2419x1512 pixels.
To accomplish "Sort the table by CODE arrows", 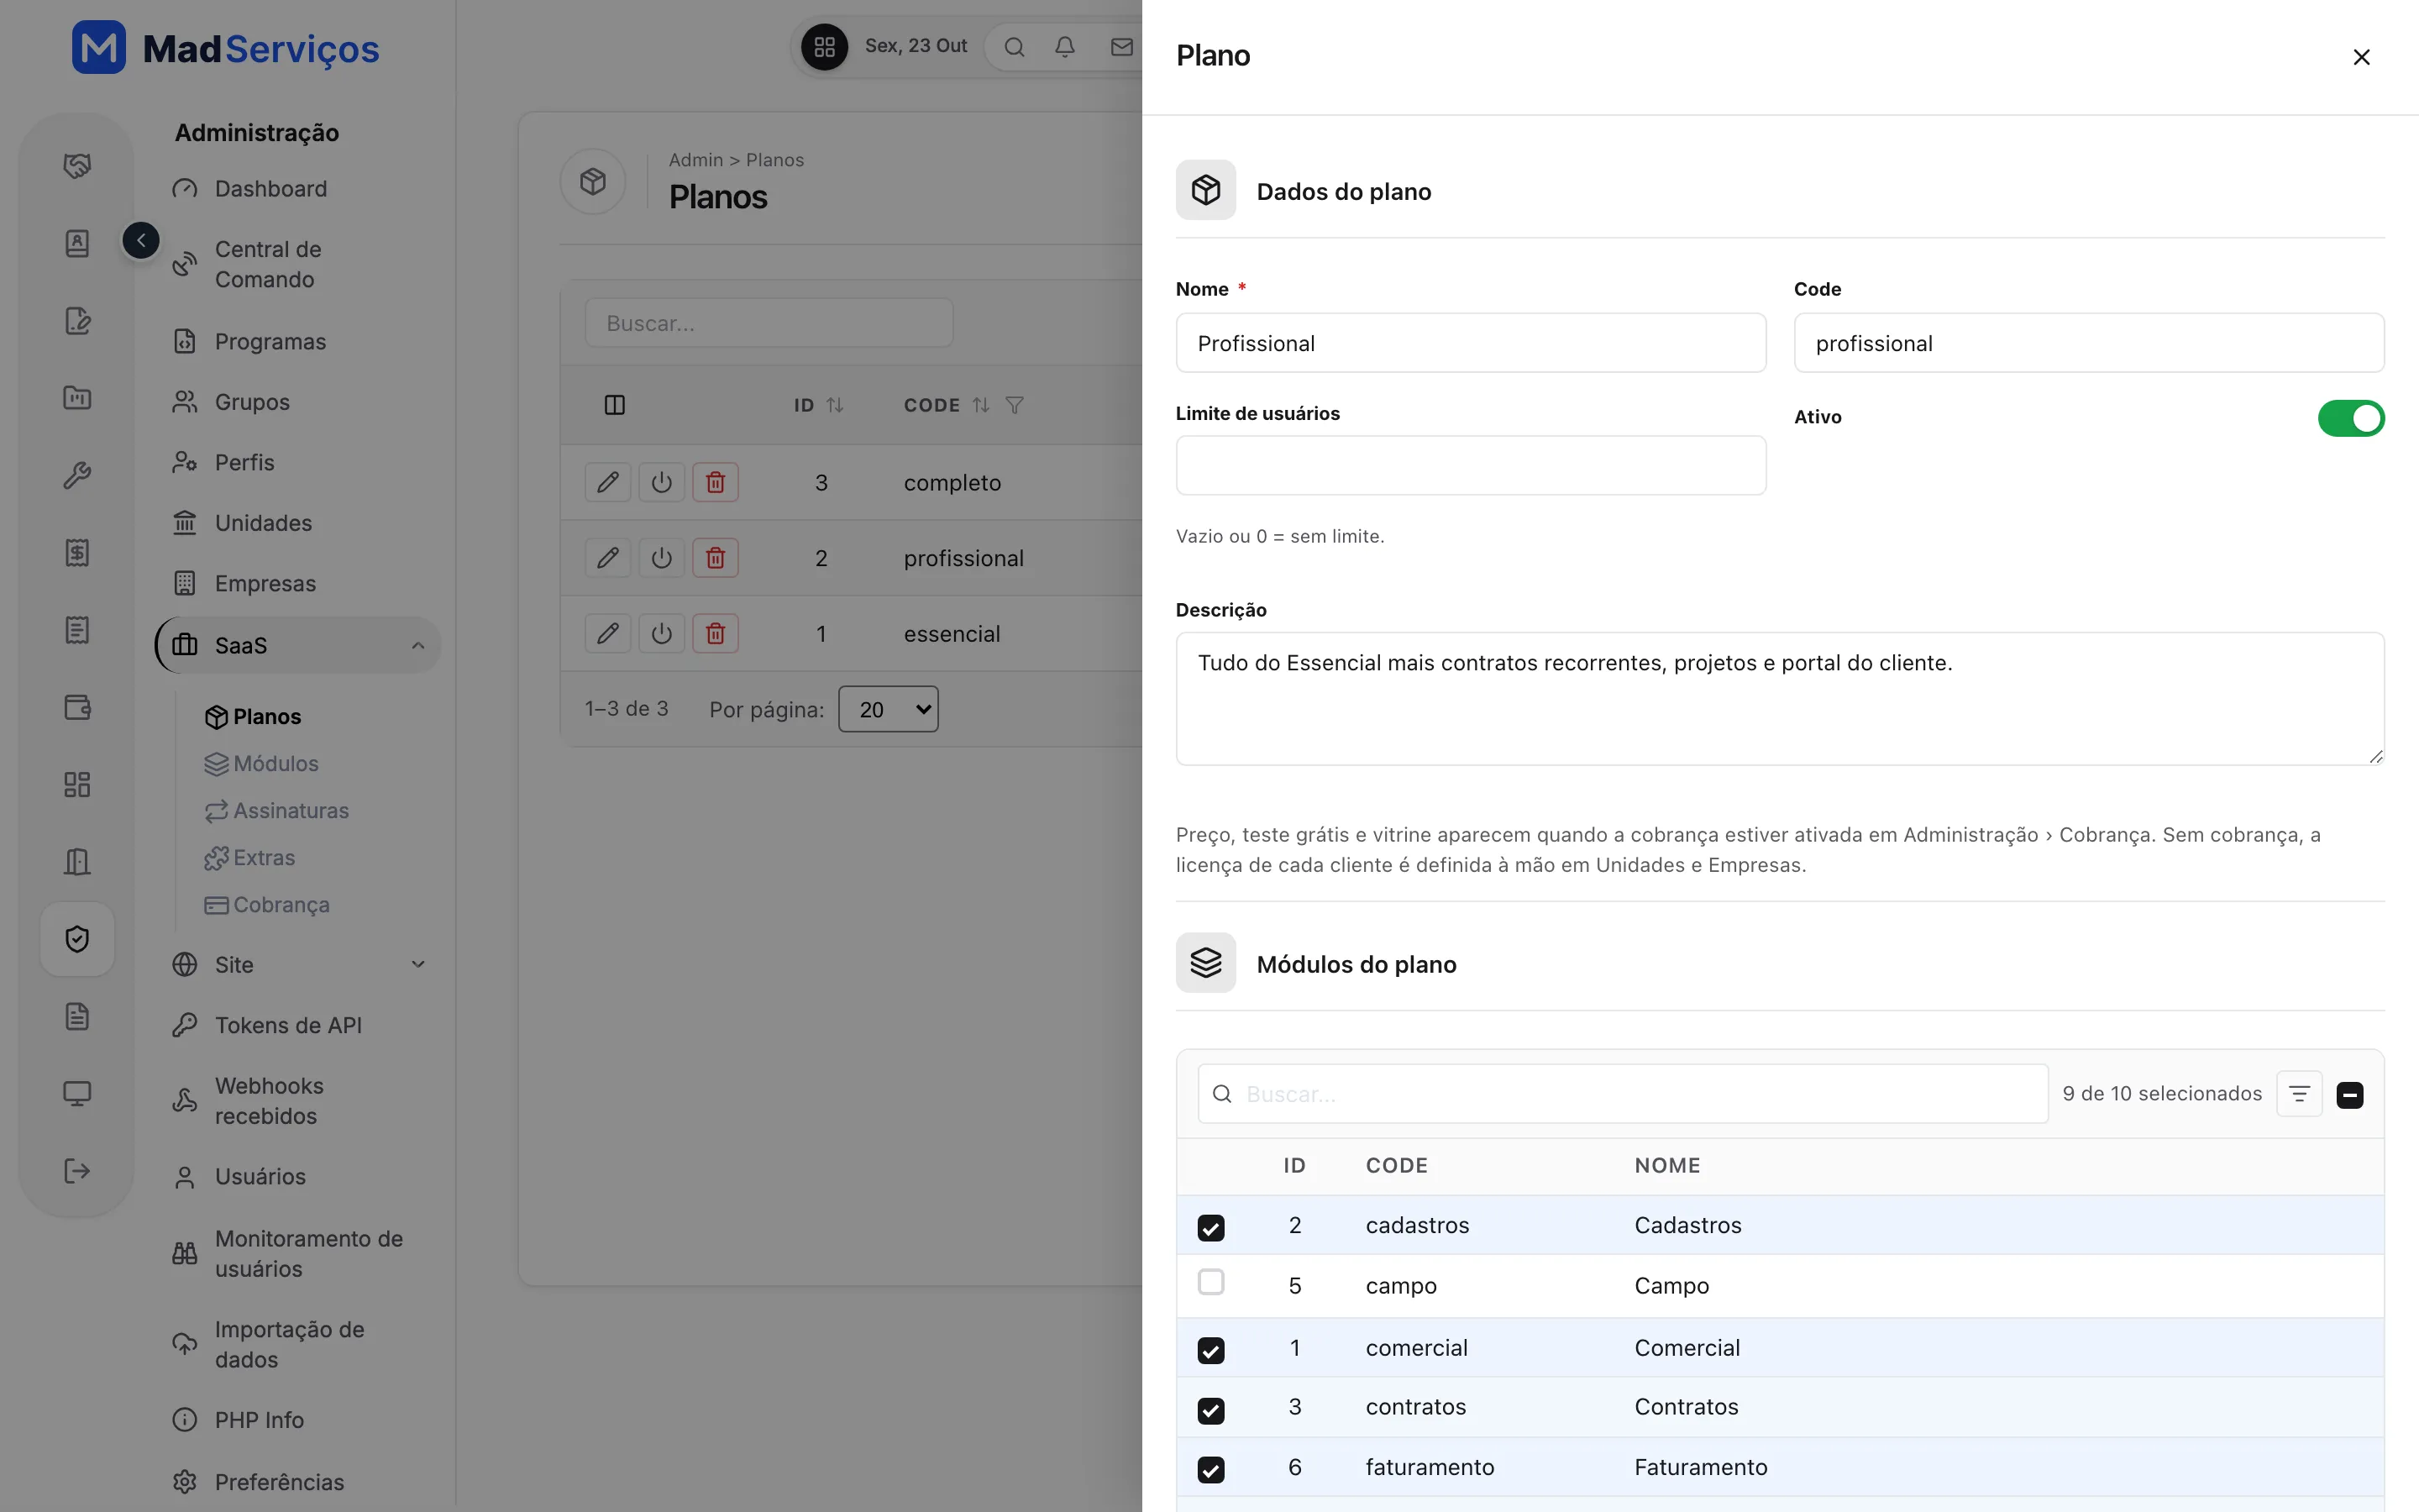I will [980, 405].
